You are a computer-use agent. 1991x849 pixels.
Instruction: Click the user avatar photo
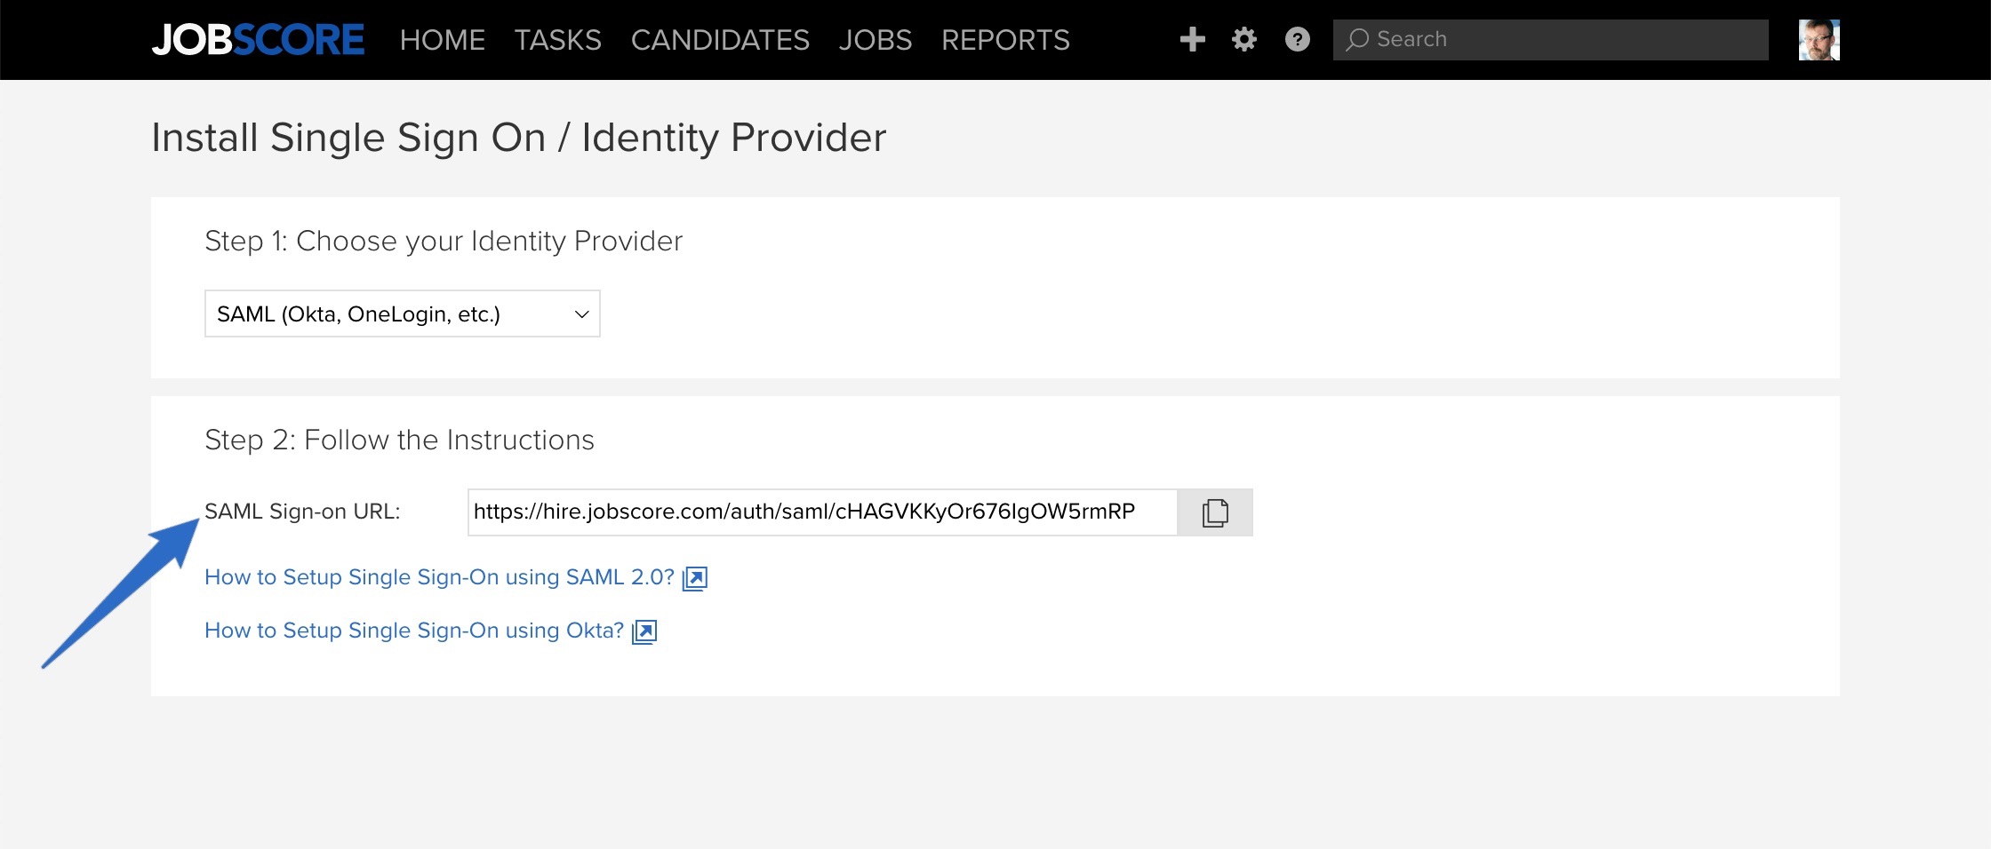click(1819, 40)
